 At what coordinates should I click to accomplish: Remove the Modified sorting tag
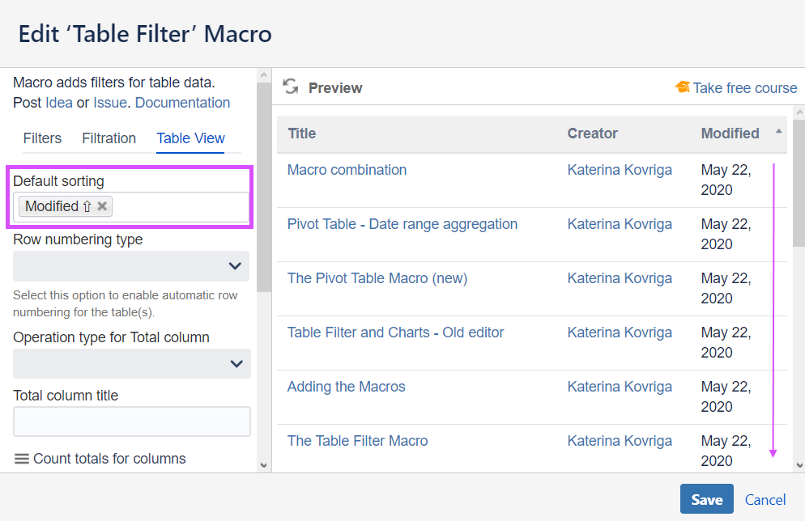pyautogui.click(x=102, y=206)
